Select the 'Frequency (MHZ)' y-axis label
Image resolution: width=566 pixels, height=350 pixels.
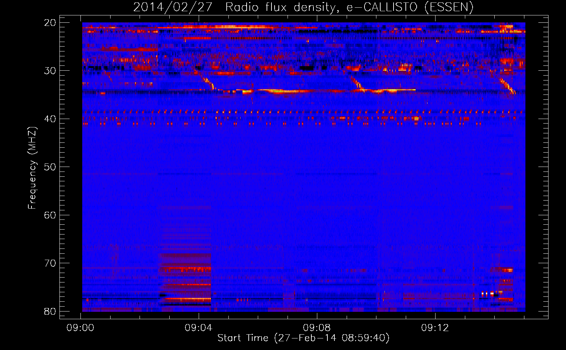pos(32,168)
